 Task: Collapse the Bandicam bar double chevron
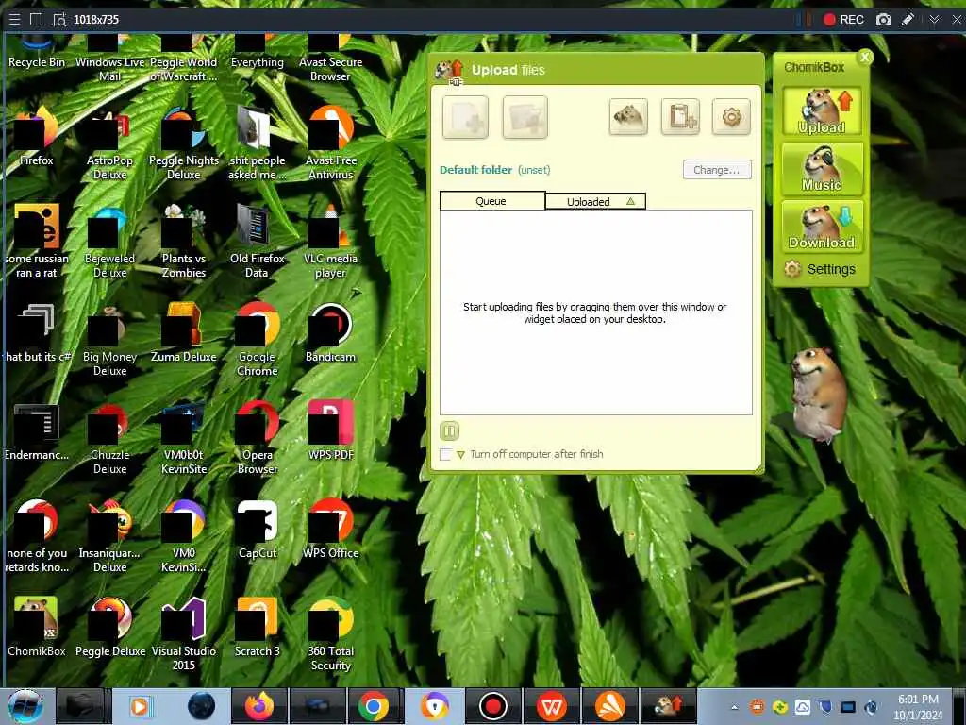[934, 20]
